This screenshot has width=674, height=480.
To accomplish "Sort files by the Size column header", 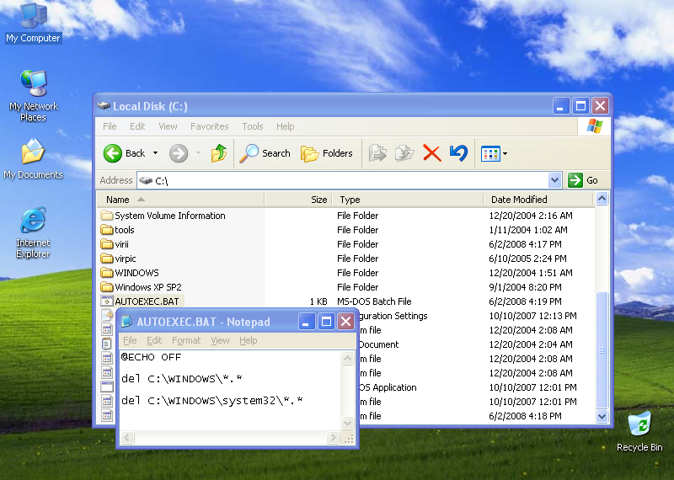I will (298, 200).
